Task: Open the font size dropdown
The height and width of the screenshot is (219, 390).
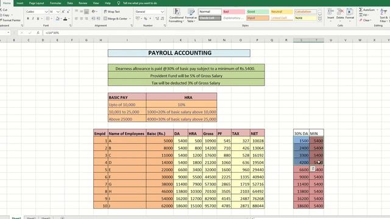Action: click(58, 12)
